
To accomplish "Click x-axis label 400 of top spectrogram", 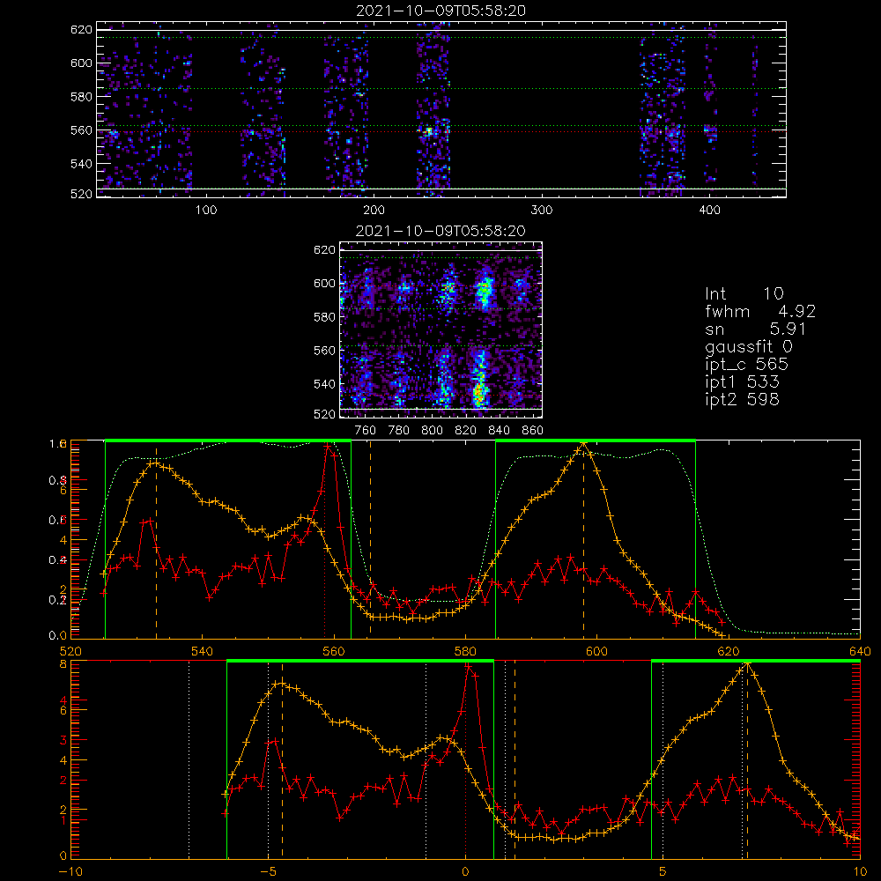I will (709, 211).
